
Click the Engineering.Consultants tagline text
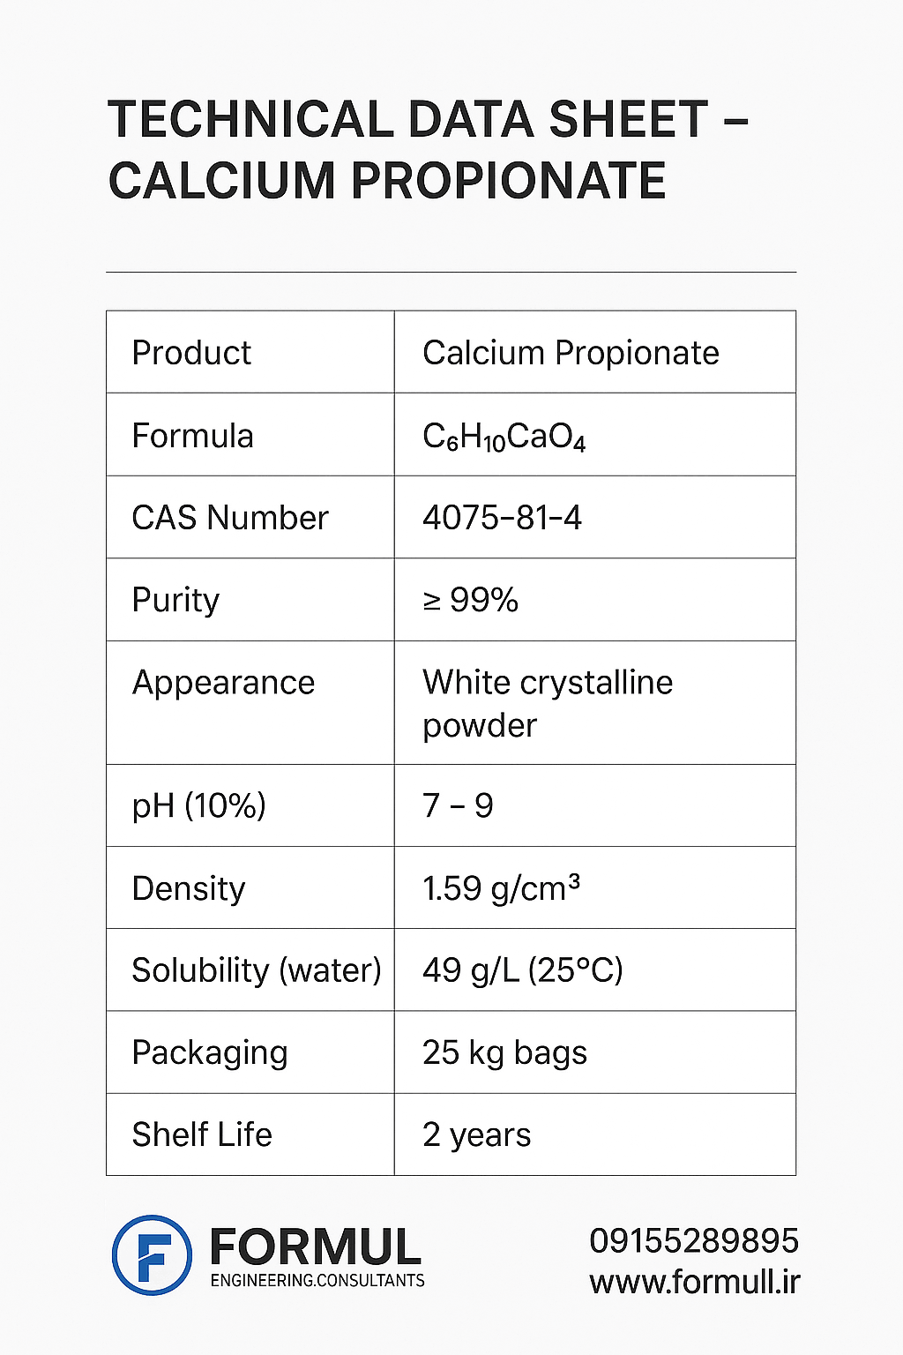pos(317,1280)
